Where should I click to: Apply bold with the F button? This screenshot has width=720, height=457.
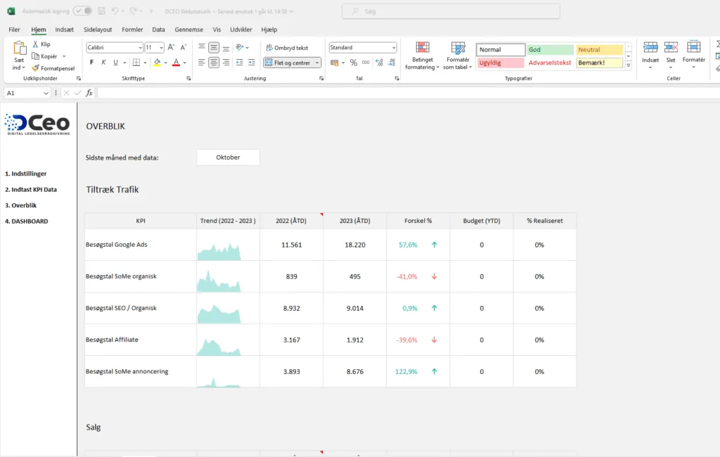point(92,63)
